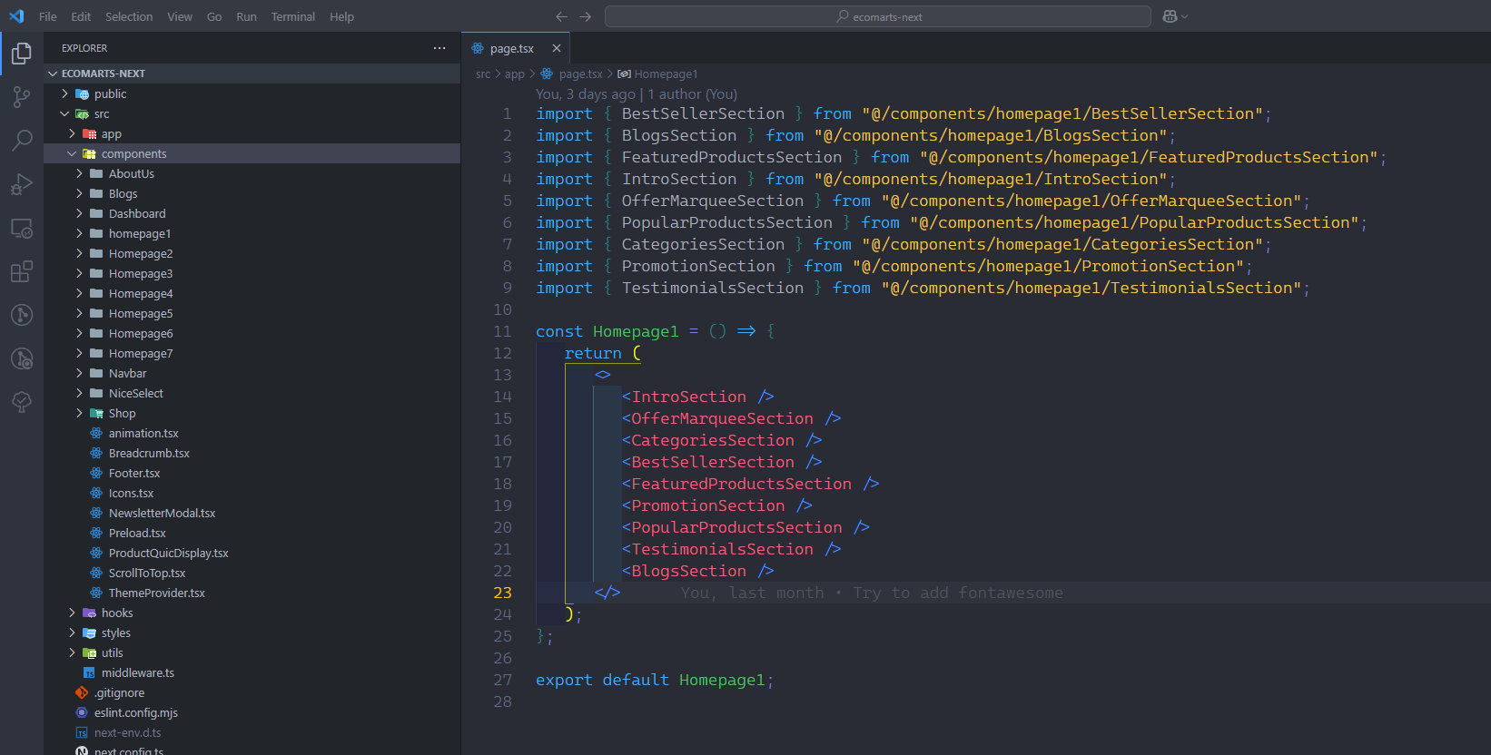
Task: Click the ecomarts-next command center search box
Action: tap(877, 16)
